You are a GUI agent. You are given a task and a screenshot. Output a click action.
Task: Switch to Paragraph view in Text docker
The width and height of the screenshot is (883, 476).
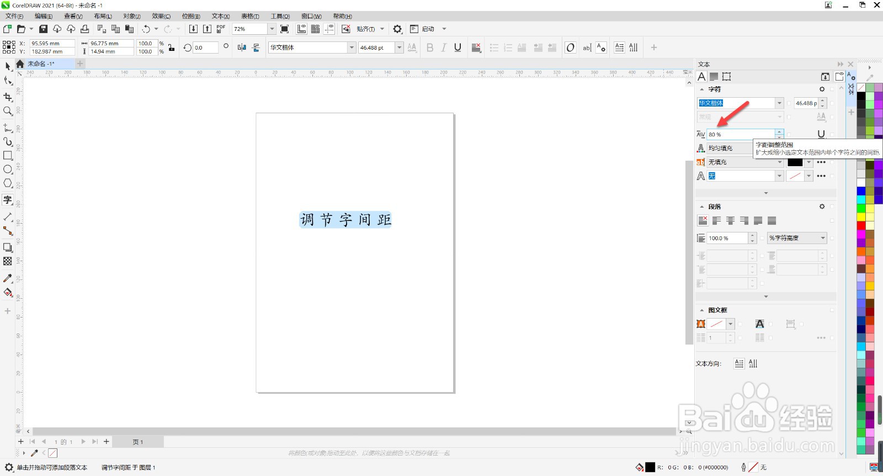pos(714,77)
